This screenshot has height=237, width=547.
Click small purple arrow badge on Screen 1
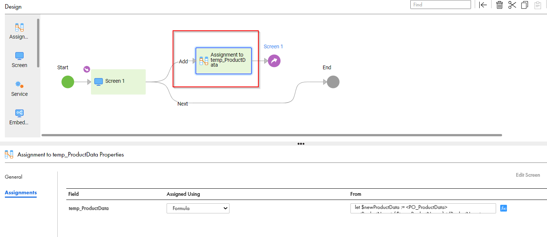point(86,69)
